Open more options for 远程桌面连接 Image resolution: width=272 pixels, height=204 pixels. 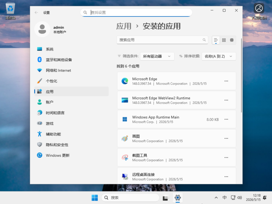226,177
